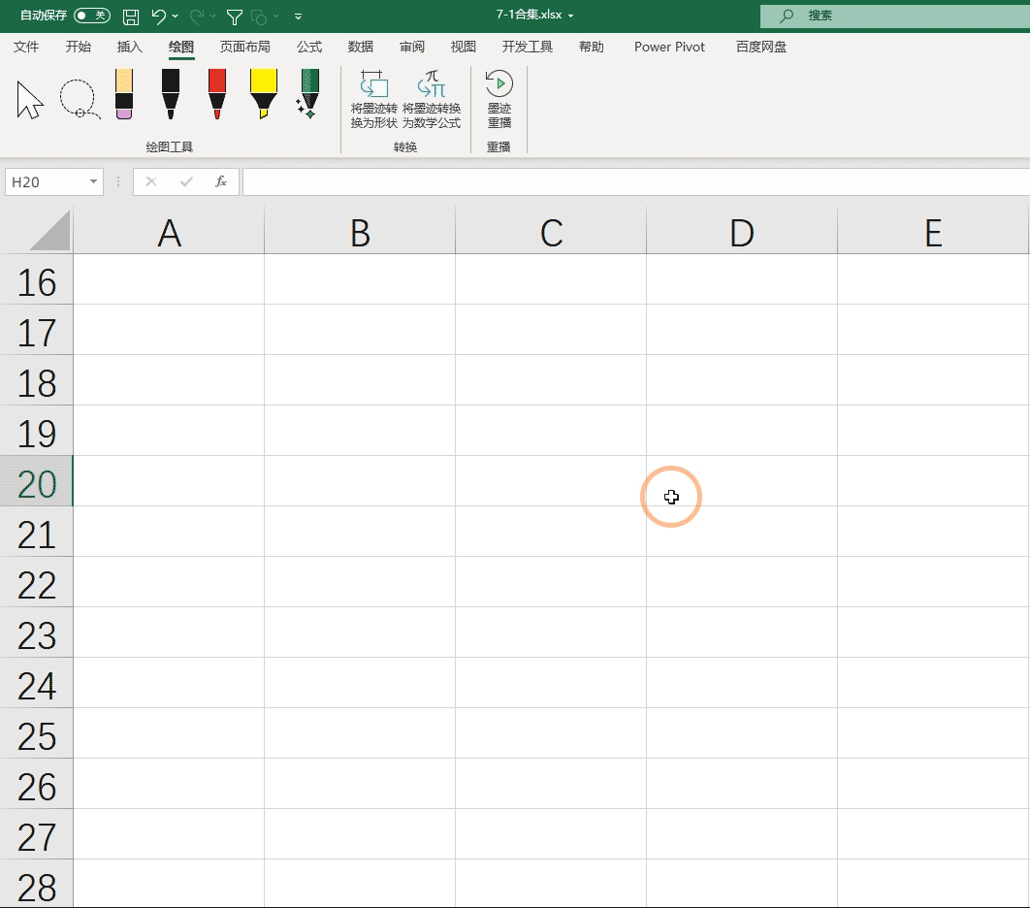Switch to the 开始 tab

click(79, 47)
